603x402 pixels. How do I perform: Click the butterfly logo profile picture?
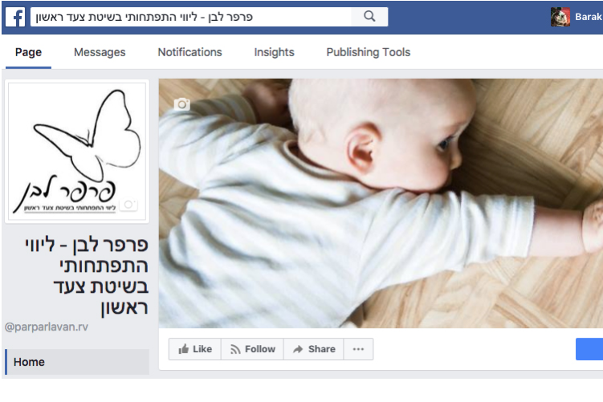tap(77, 152)
